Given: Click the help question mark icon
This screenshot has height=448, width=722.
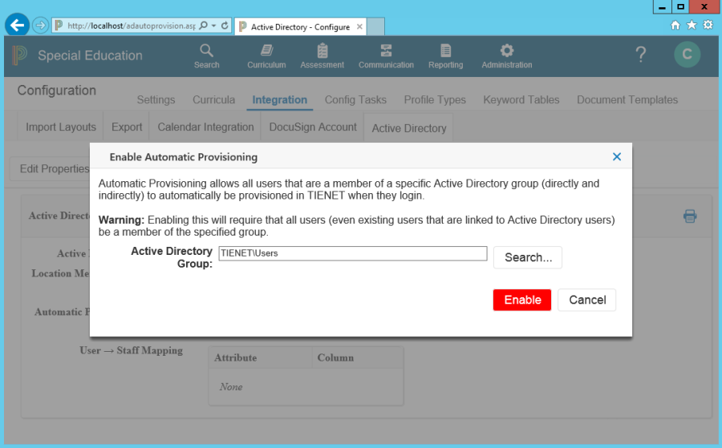Looking at the screenshot, I should coord(640,54).
